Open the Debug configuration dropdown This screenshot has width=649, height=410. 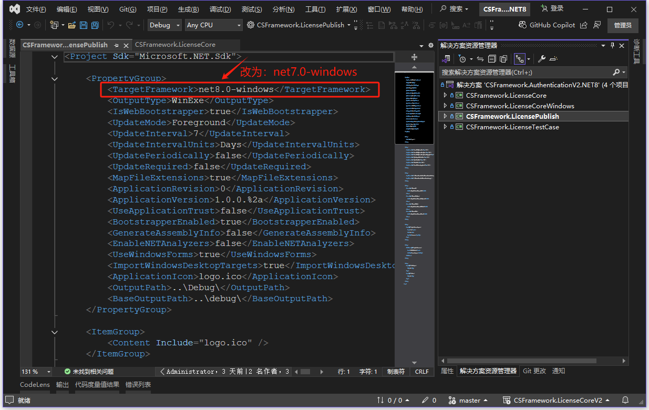click(164, 25)
